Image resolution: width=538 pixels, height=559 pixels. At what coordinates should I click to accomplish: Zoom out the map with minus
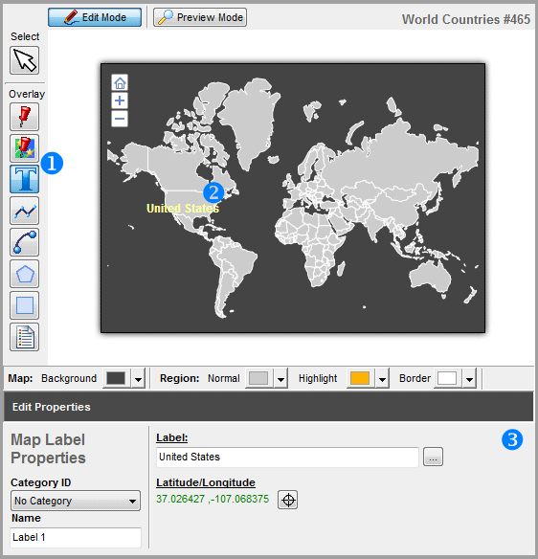click(120, 119)
